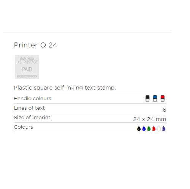Open the Bulk Rate U.S. Postage imprint thumbnail

(27, 67)
